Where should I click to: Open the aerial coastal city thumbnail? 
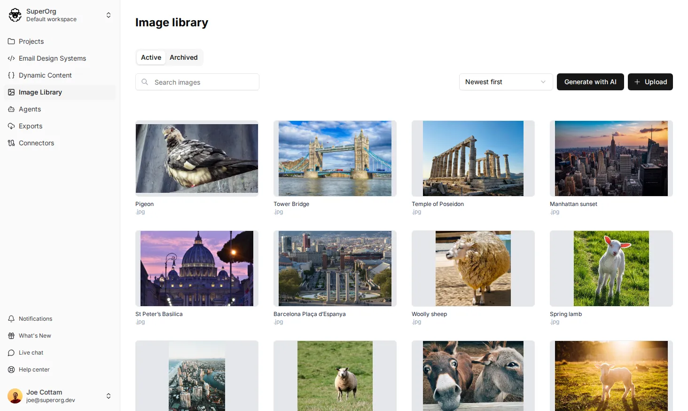[x=197, y=376]
